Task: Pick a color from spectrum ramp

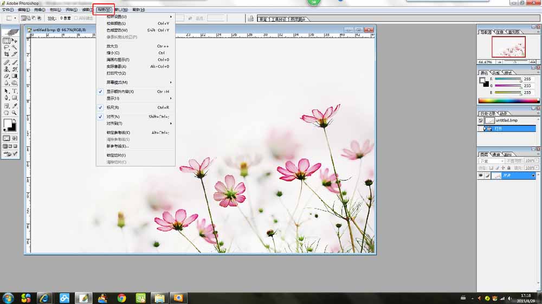Action: [508, 101]
